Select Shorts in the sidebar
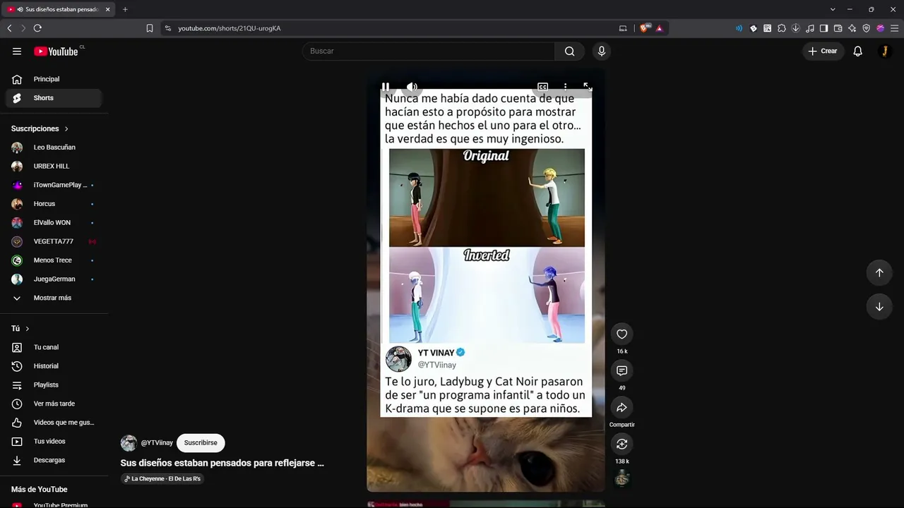 pos(54,98)
